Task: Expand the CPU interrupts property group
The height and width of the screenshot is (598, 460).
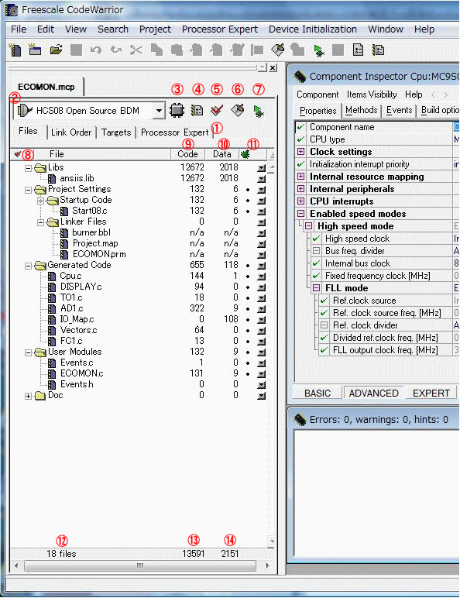Action: pos(300,201)
